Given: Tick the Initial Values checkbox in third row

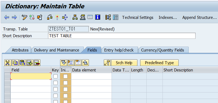Looking at the screenshot, I should click(65, 89).
